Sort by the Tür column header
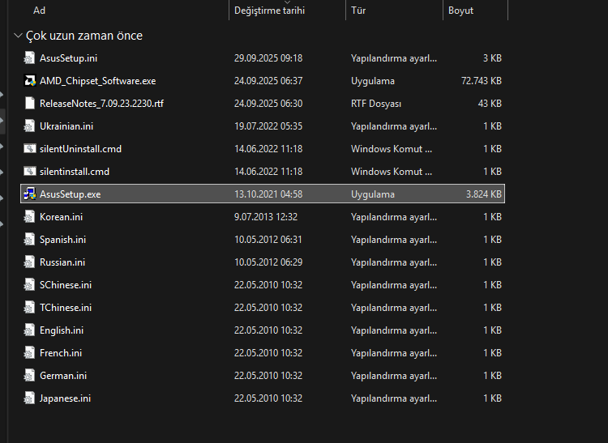The height and width of the screenshot is (443, 608). tap(358, 11)
